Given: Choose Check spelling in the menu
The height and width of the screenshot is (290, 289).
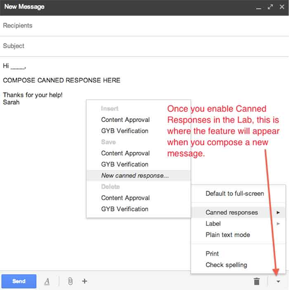Looking at the screenshot, I should tap(226, 265).
